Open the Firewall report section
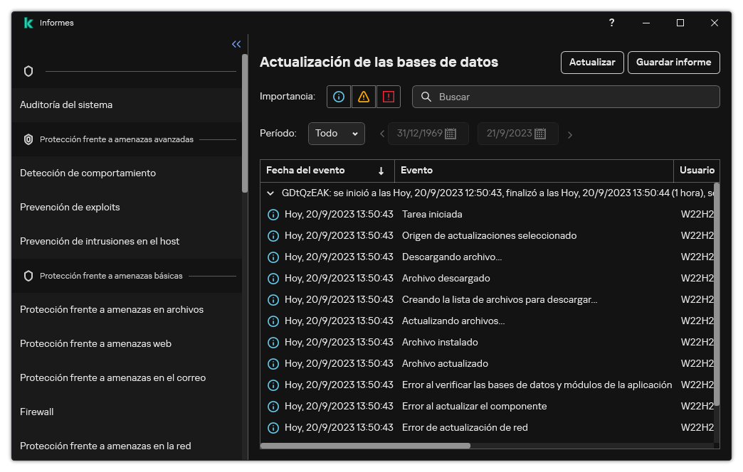Screen dimensions: 743x472 tap(36, 412)
